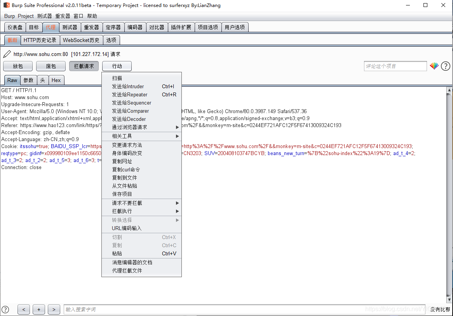Open 消息编辑器的文档 menu entry
Image resolution: width=453 pixels, height=316 pixels.
pos(141,262)
